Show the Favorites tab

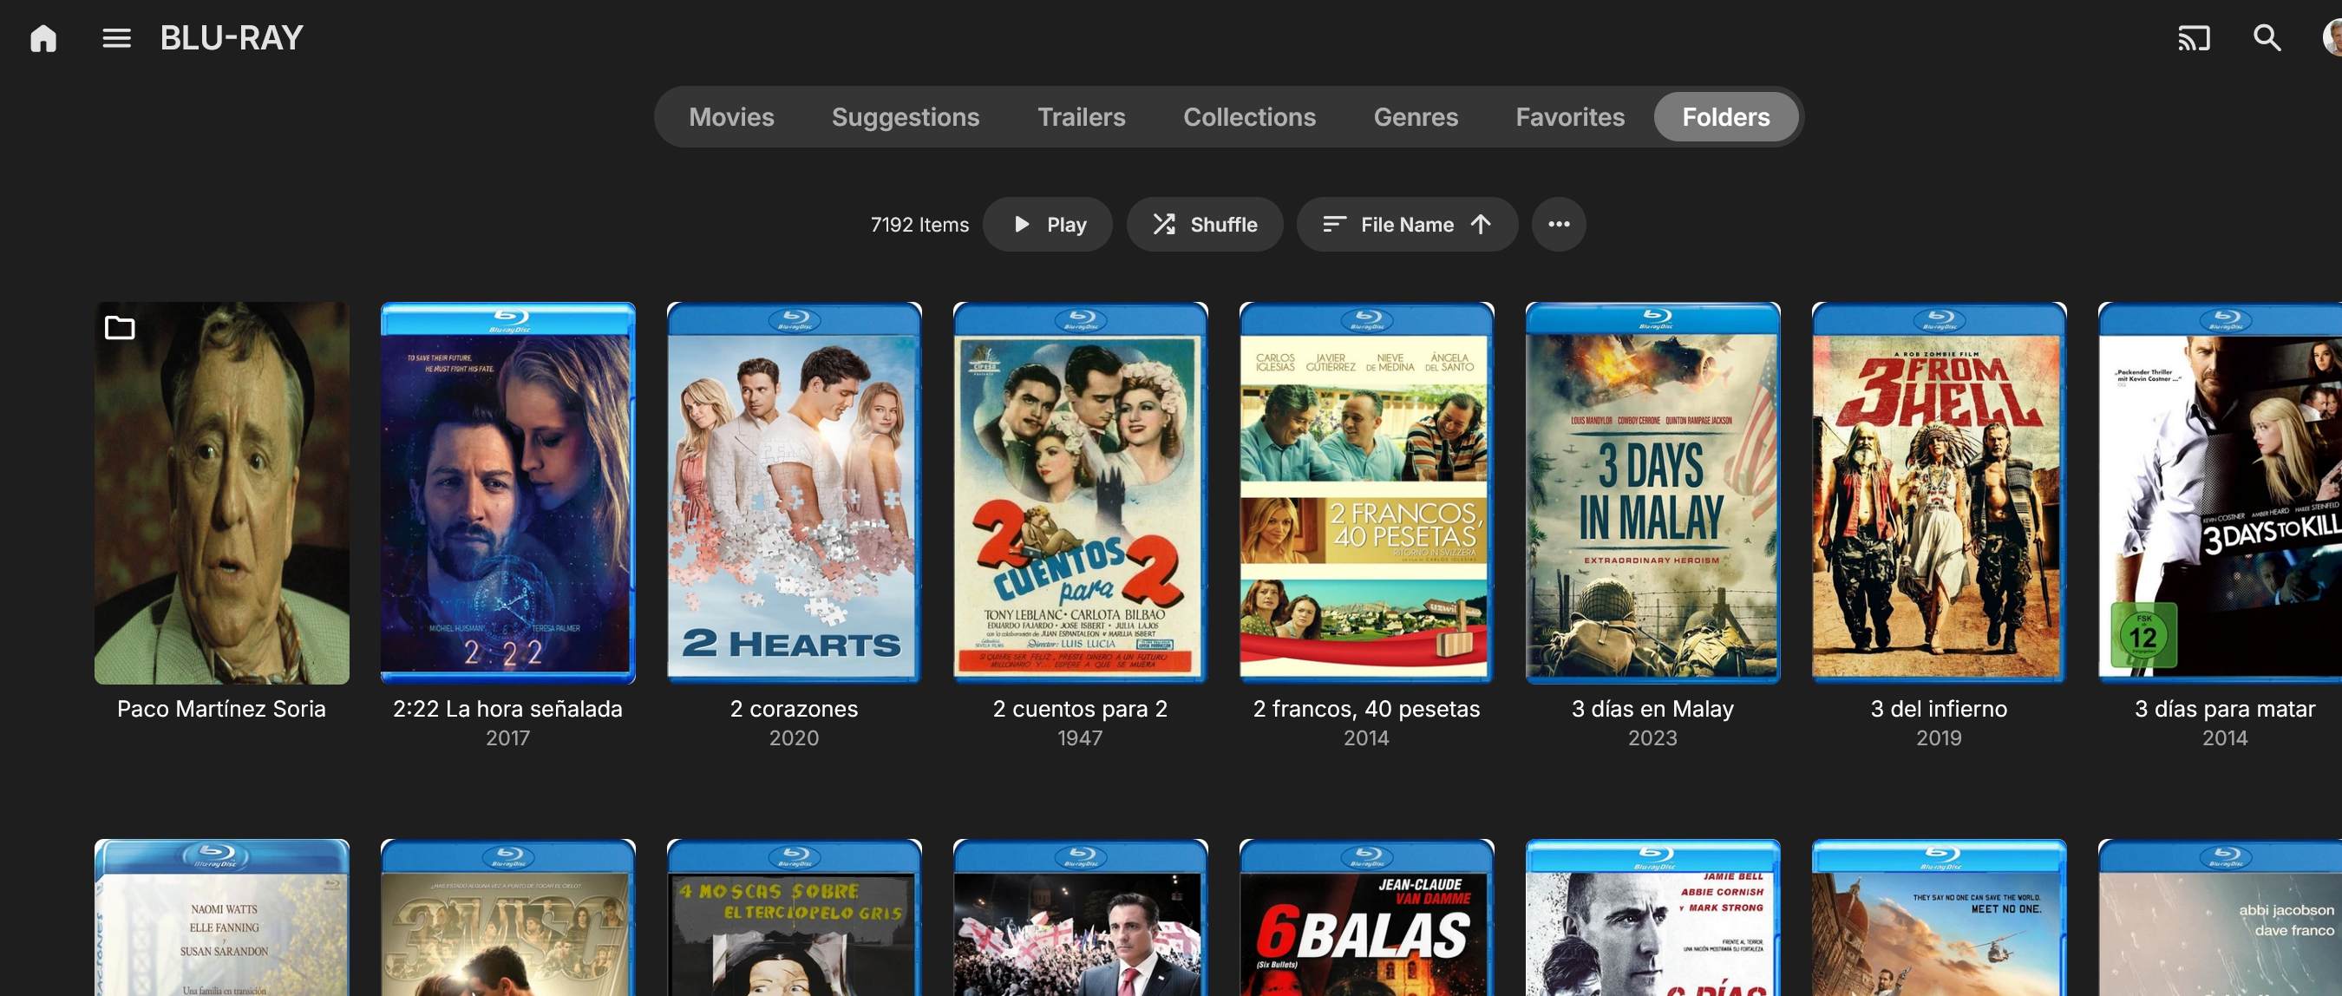coord(1569,117)
